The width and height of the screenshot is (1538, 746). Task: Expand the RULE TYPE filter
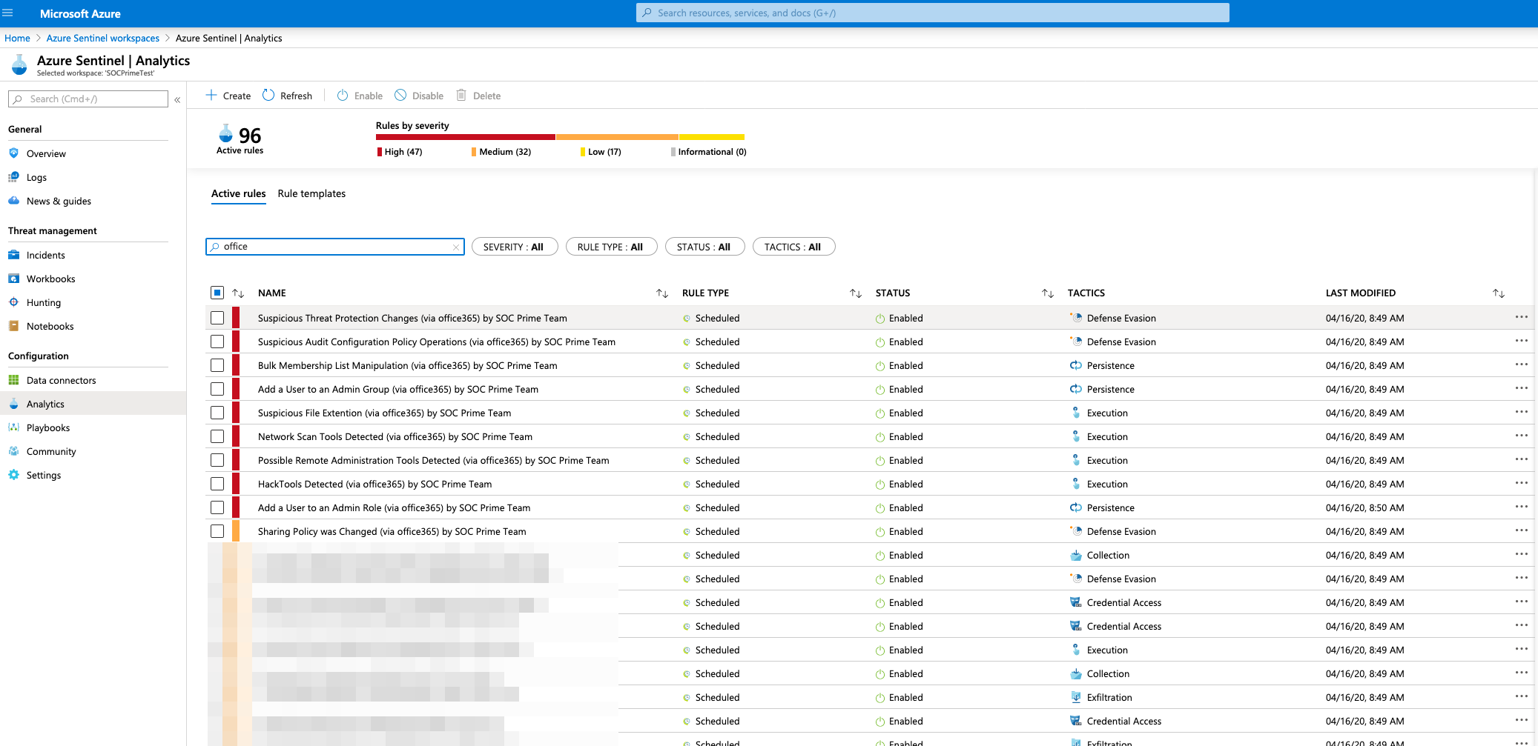click(x=611, y=247)
